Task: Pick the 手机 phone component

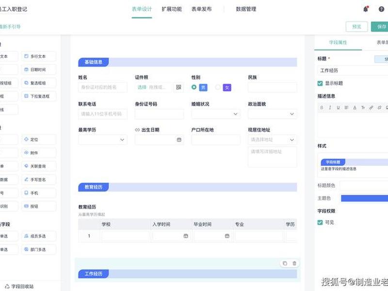Action: click(39, 193)
